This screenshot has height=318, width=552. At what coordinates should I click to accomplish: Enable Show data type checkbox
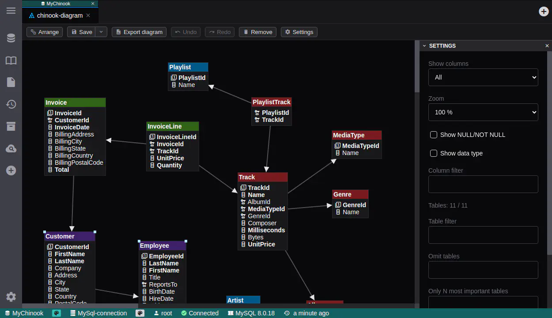pos(434,153)
